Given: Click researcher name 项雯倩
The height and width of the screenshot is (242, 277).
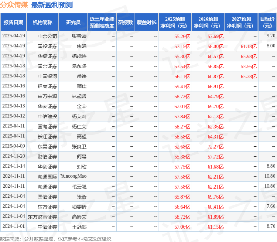Looking at the screenshot, I should click(x=79, y=207).
